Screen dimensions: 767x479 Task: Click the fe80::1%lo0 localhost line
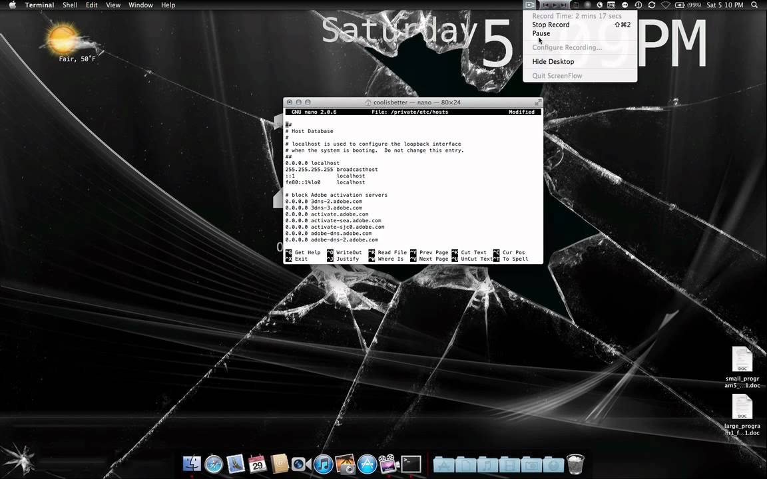(325, 182)
